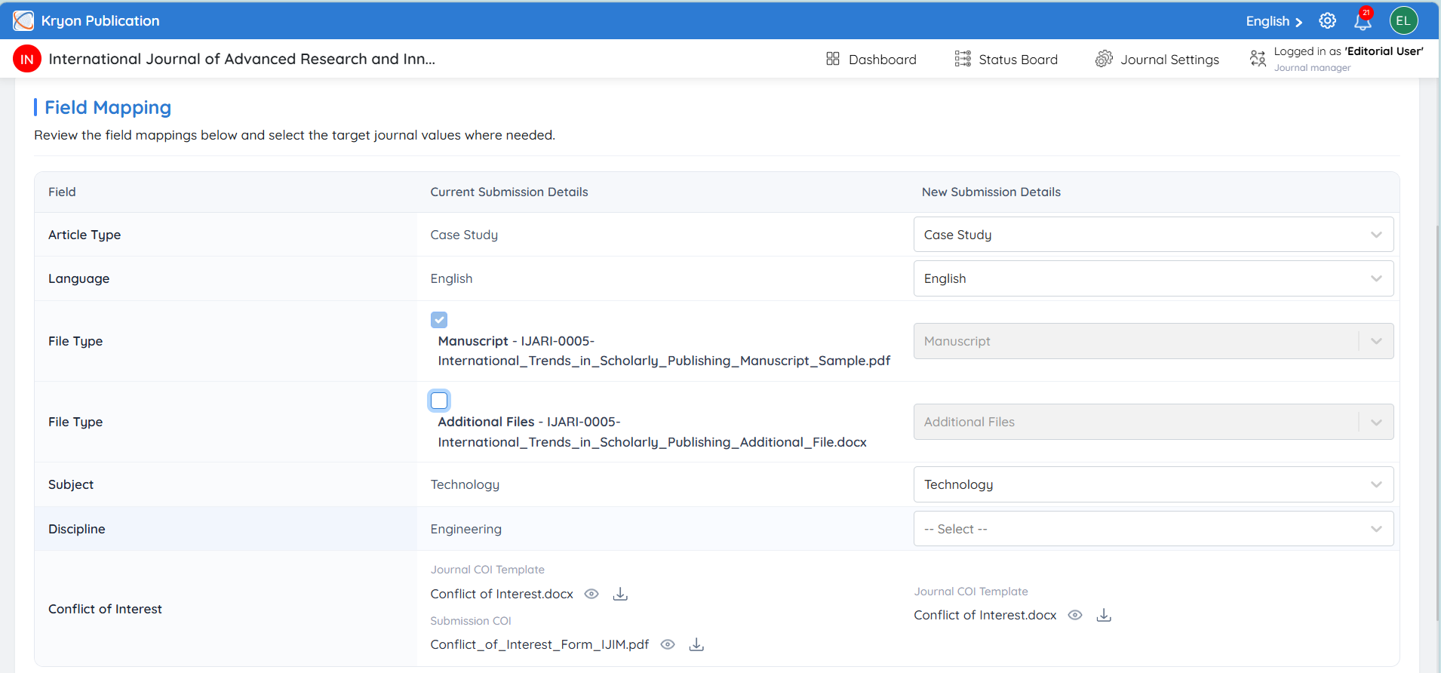1441x673 pixels.
Task: Click the Engineering discipline value
Action: 465,529
